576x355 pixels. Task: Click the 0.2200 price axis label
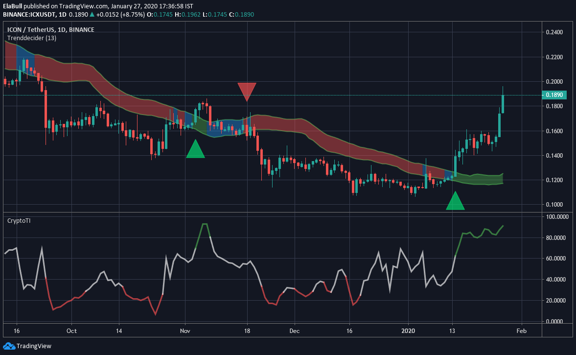pos(554,57)
